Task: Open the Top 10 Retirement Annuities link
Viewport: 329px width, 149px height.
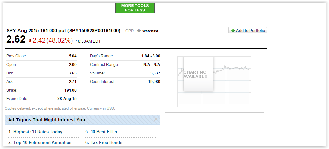Action: point(42,142)
